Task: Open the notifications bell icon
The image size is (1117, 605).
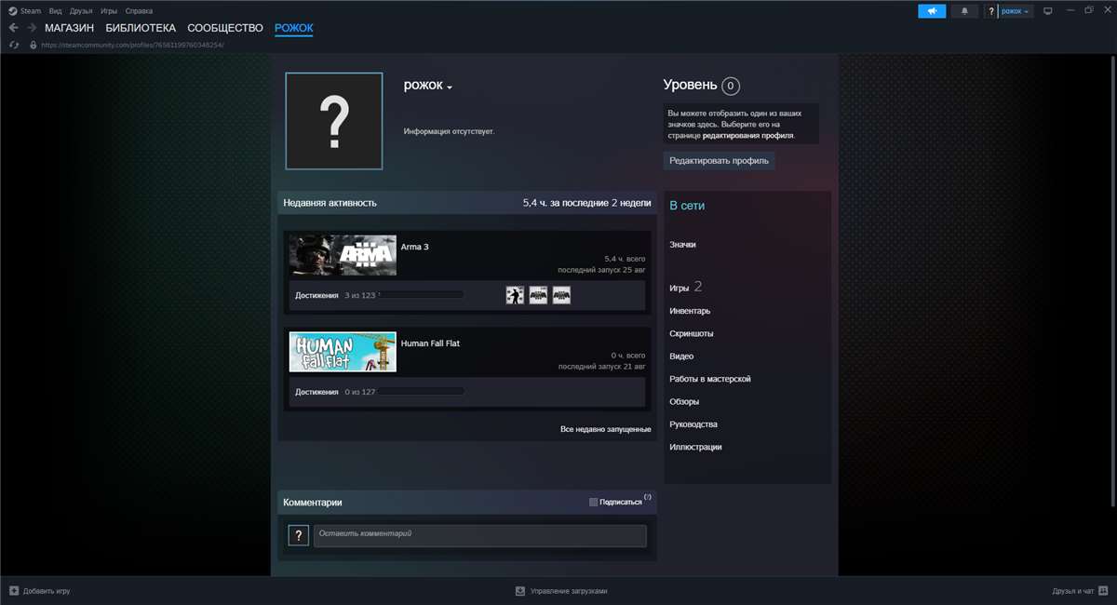Action: (x=965, y=10)
